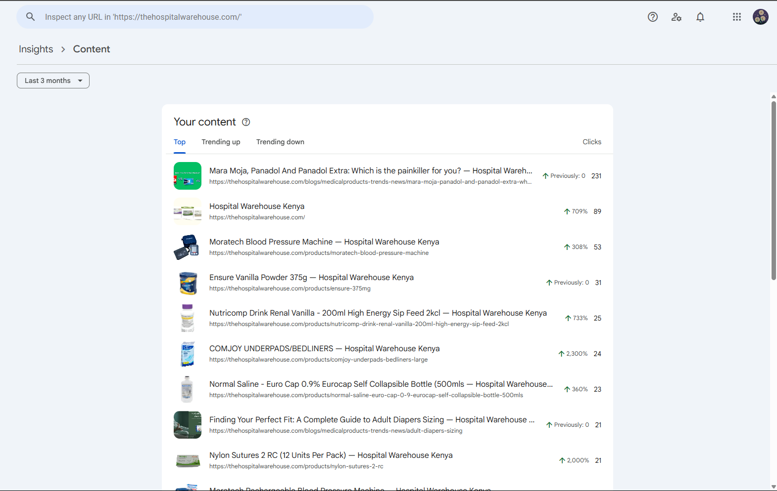Screen dimensions: 777x491
Task: Click the Content breadcrumb
Action: [x=92, y=49]
